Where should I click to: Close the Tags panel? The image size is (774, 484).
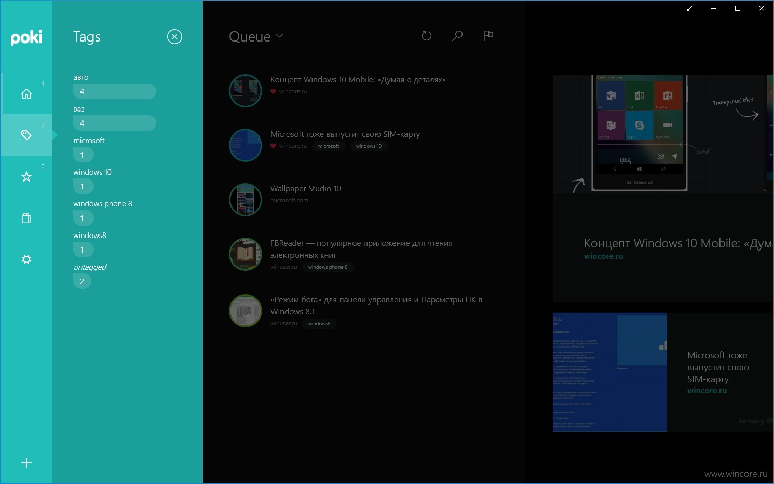tap(174, 37)
